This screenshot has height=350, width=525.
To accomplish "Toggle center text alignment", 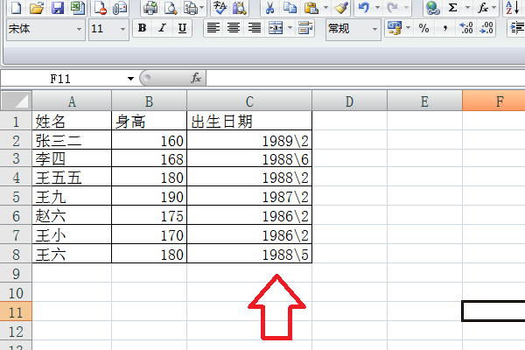I will pos(234,28).
